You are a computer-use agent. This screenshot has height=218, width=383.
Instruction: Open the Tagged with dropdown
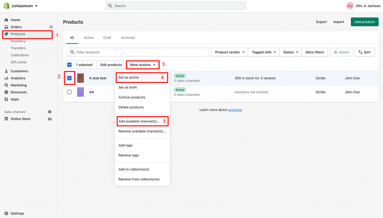click(264, 52)
